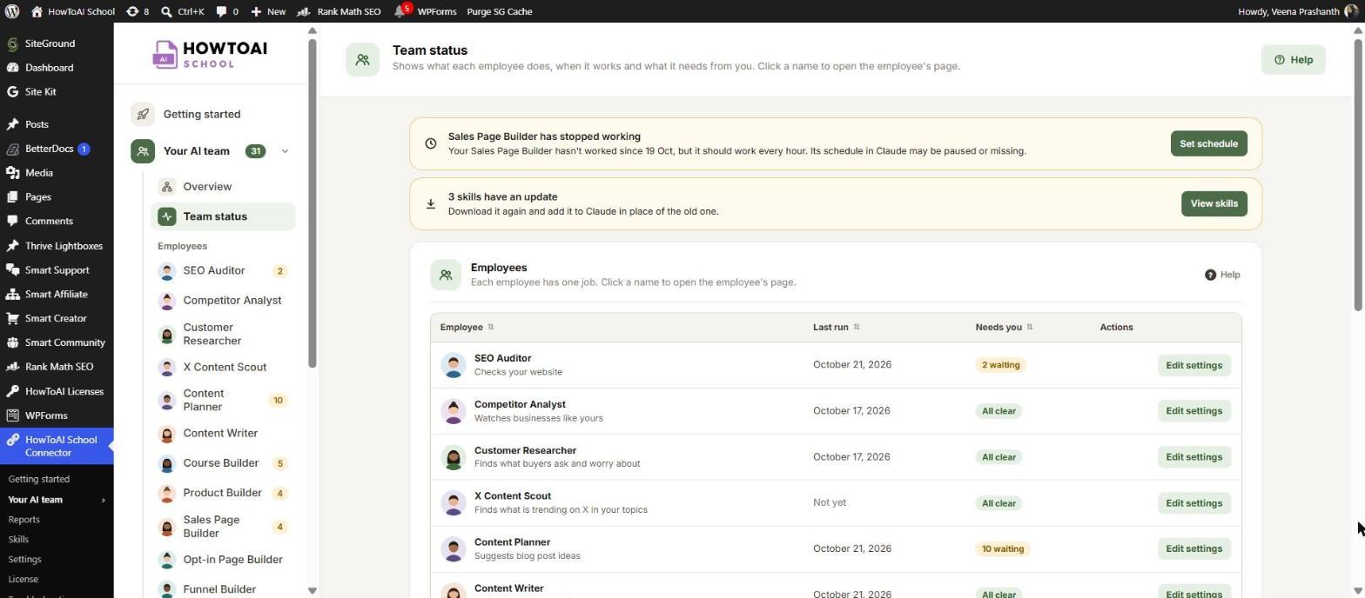Click the WordPress logo in admin bar
1365x598 pixels.
pos(12,11)
